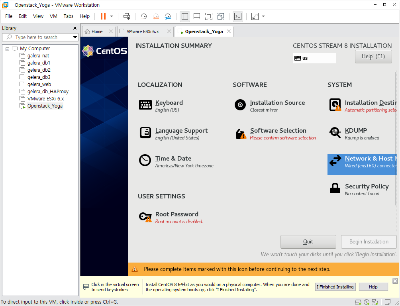Collapse the My Computer tree node
This screenshot has width=400, height=306.
pyautogui.click(x=8, y=49)
